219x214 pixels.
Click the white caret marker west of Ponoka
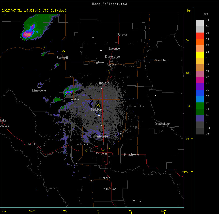(93, 37)
